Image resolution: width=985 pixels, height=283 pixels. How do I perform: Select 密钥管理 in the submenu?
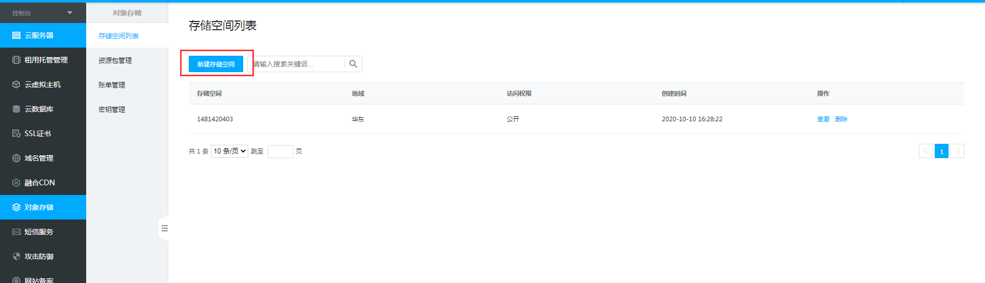112,110
